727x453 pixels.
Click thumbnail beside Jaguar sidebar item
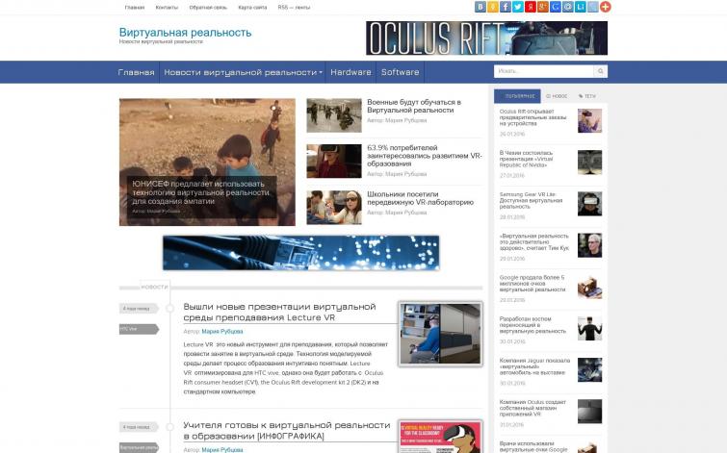[x=589, y=369]
